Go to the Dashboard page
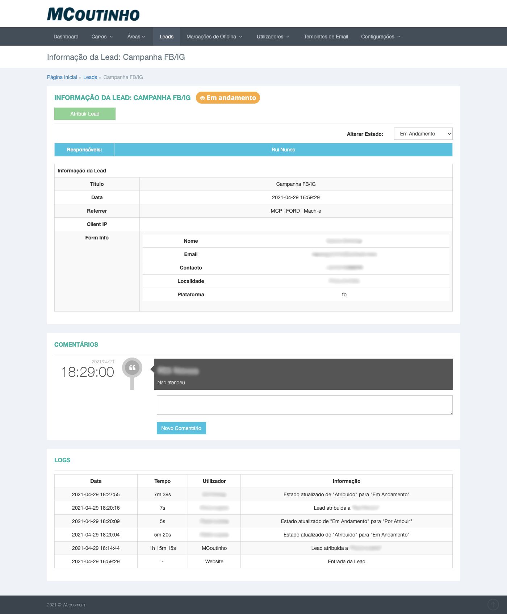Viewport: 507px width, 614px height. pos(66,37)
